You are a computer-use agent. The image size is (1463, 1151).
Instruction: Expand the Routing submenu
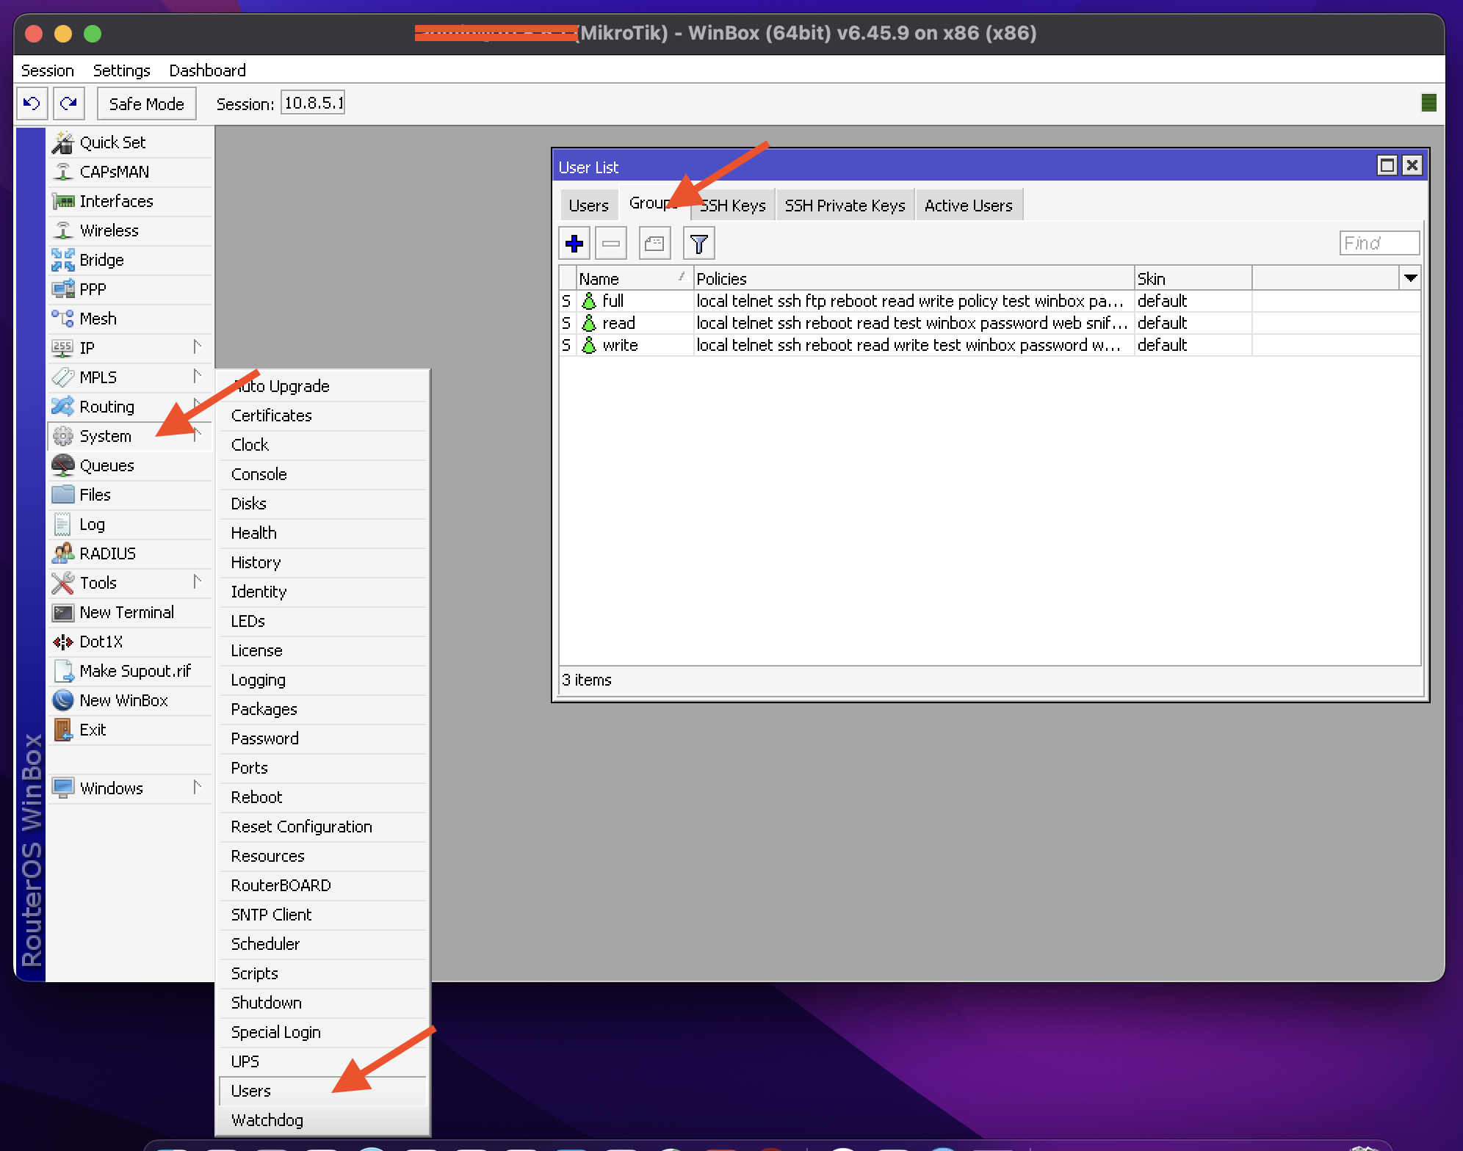(x=130, y=407)
